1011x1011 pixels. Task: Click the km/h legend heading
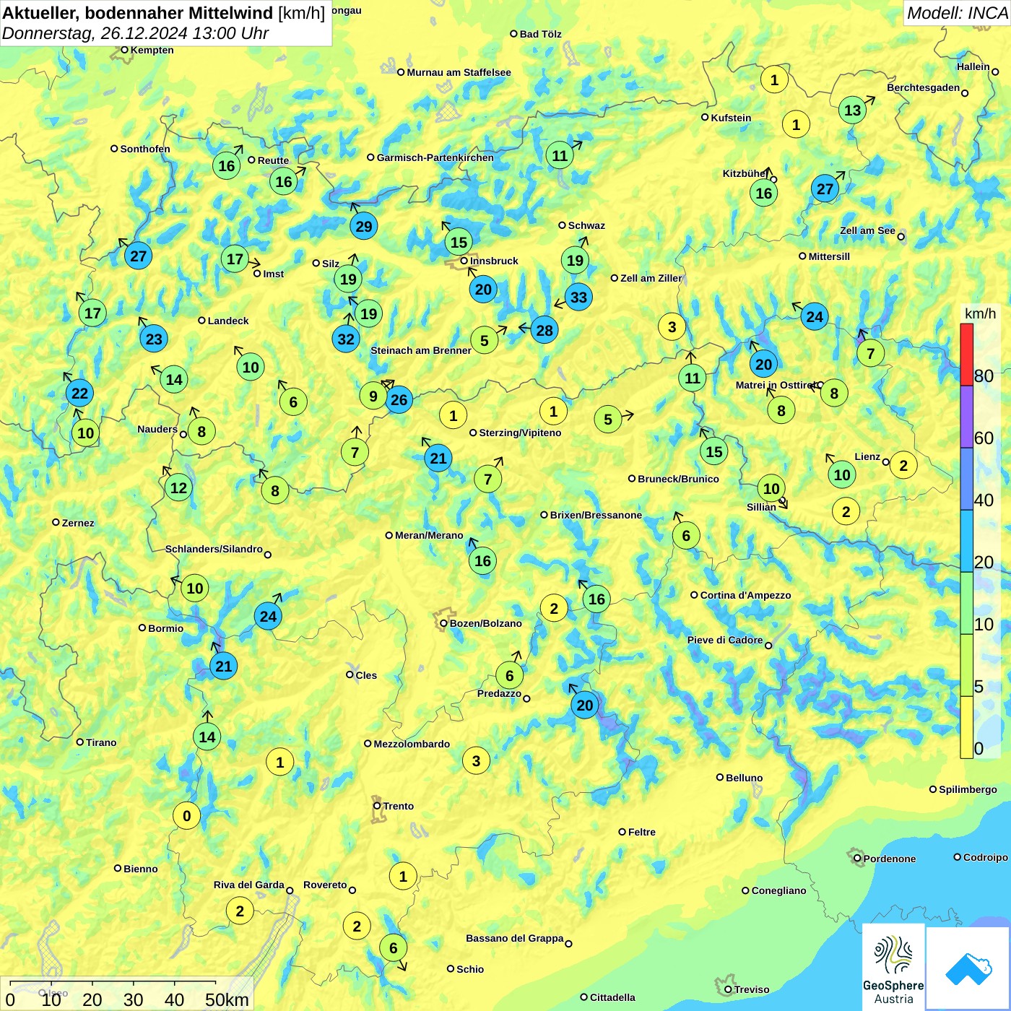980,313
